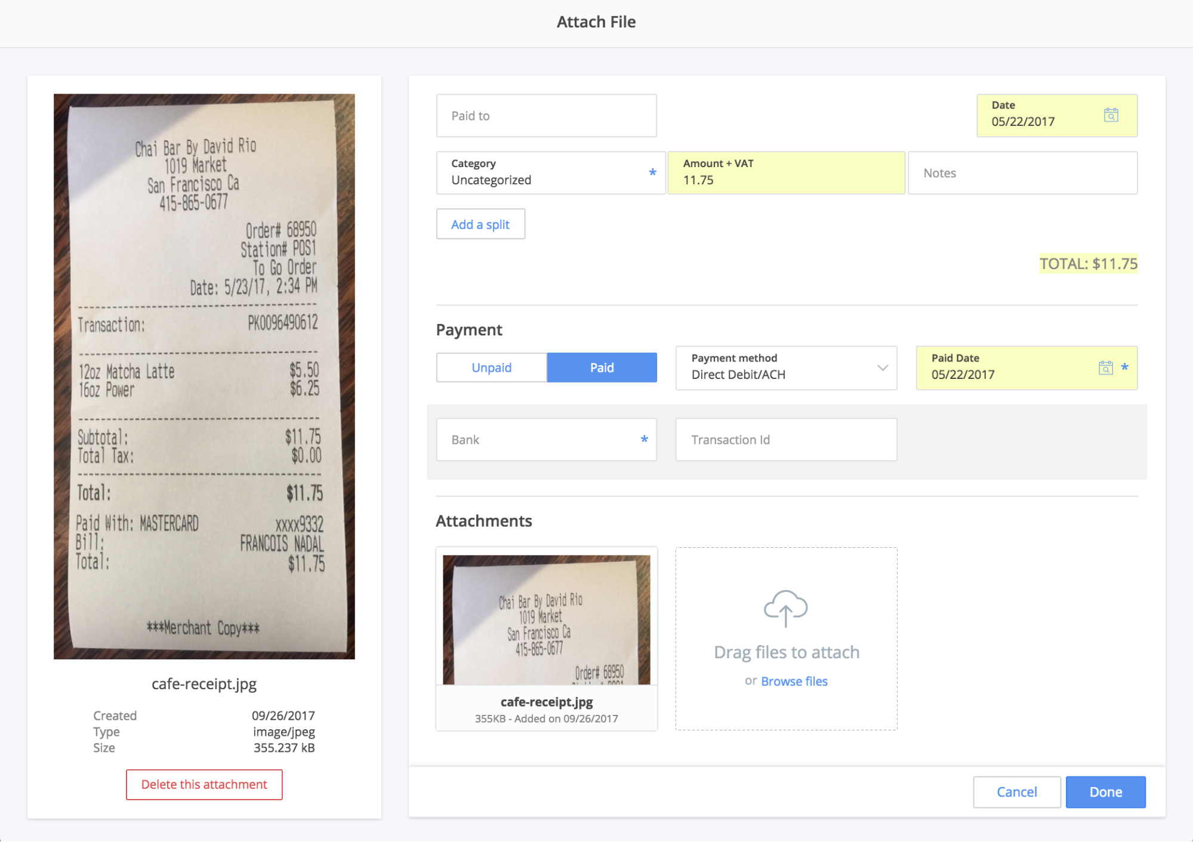The image size is (1193, 842).
Task: Edit the Paid Date value 05/22/2017
Action: point(963,375)
